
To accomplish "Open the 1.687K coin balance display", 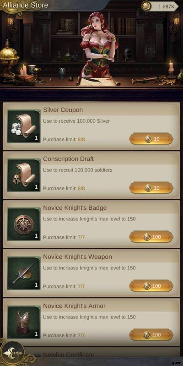I will click(x=160, y=6).
